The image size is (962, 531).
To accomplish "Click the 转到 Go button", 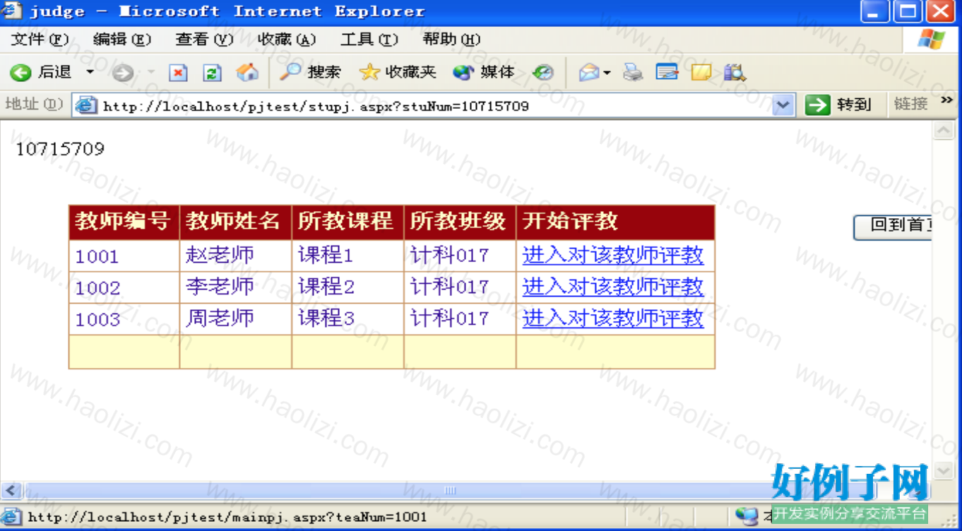I will pyautogui.click(x=838, y=105).
